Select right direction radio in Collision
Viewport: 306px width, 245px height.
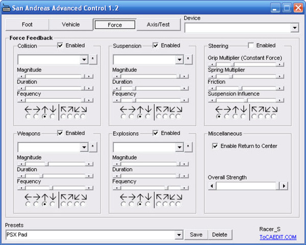click(x=36, y=117)
